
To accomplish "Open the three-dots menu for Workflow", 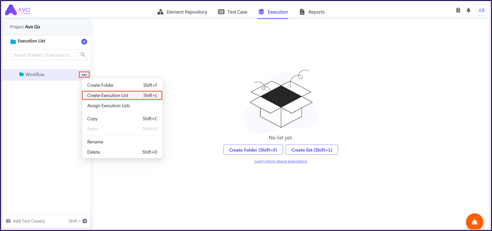I will point(84,75).
